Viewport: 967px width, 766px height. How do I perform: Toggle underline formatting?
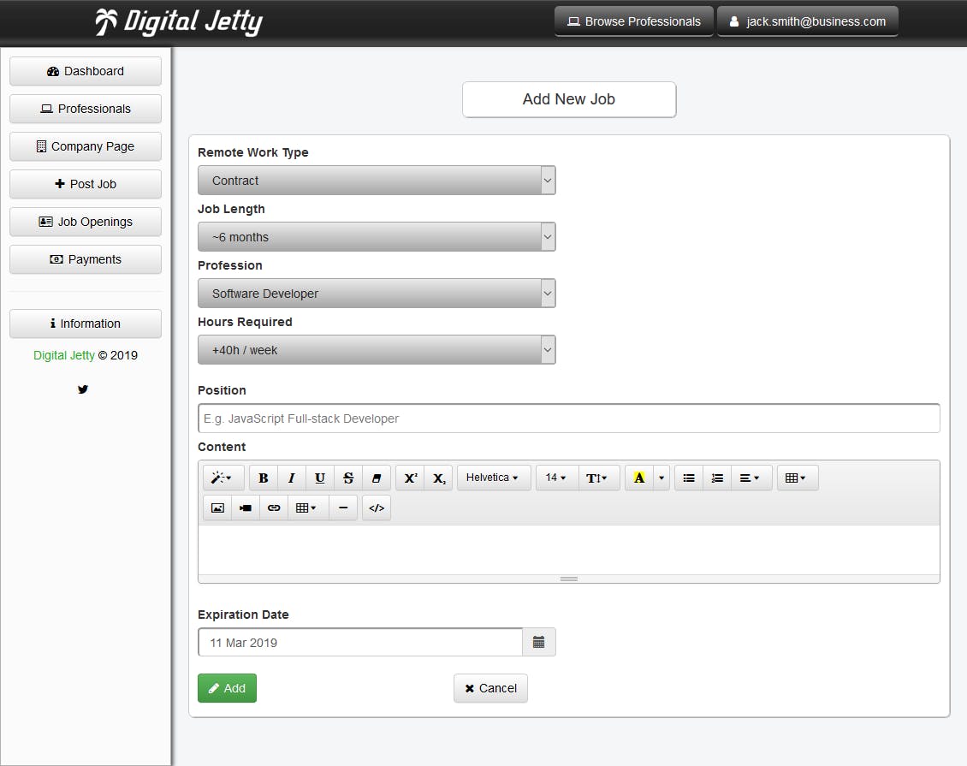point(320,478)
